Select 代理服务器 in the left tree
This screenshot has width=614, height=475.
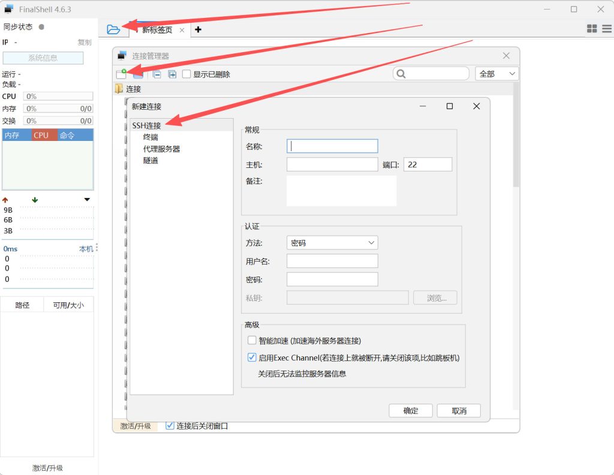tap(161, 149)
